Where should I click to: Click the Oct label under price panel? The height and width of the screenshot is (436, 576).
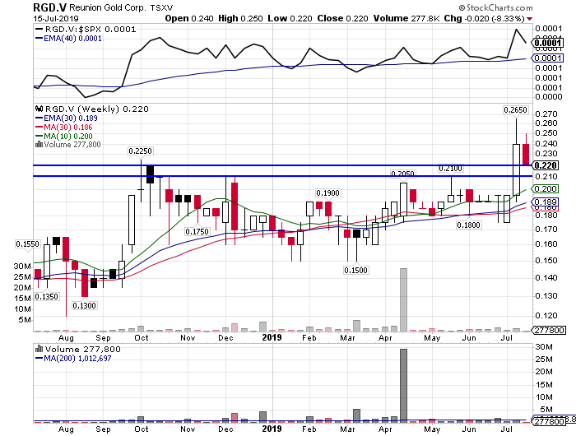142,338
